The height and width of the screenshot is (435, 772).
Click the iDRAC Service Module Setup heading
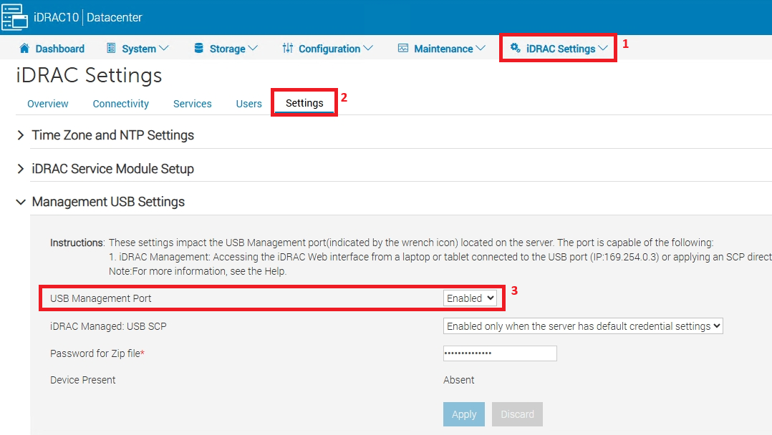pos(112,169)
